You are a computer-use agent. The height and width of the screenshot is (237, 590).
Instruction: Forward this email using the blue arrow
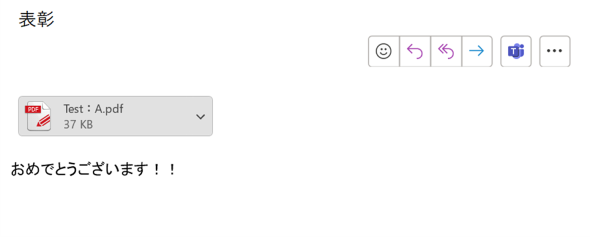click(x=477, y=51)
